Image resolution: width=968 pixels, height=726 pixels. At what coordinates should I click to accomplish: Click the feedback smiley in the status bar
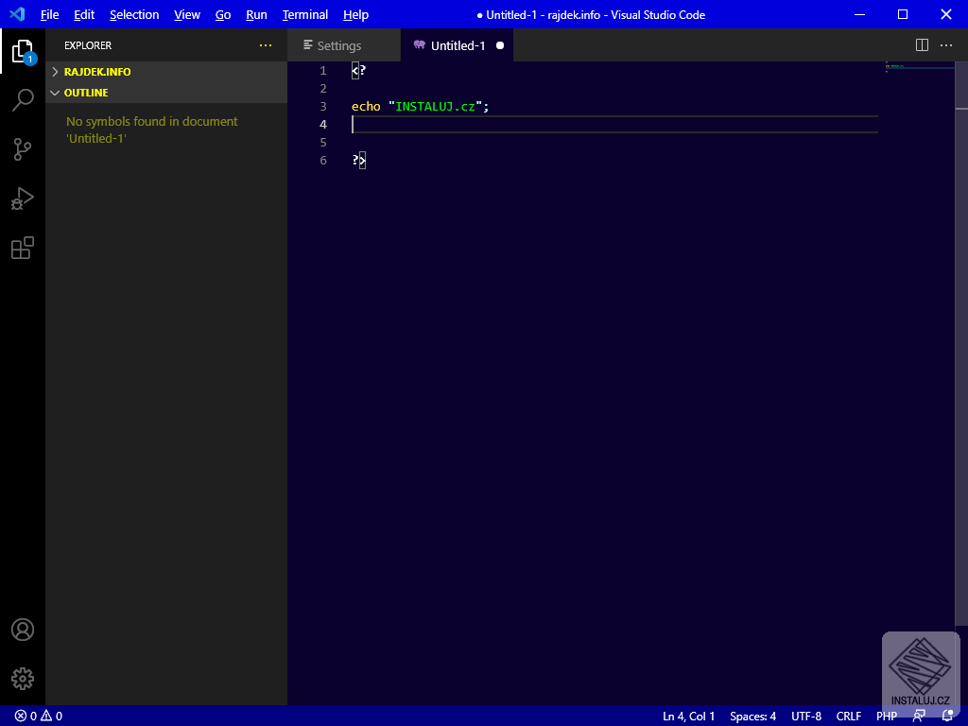coord(918,716)
